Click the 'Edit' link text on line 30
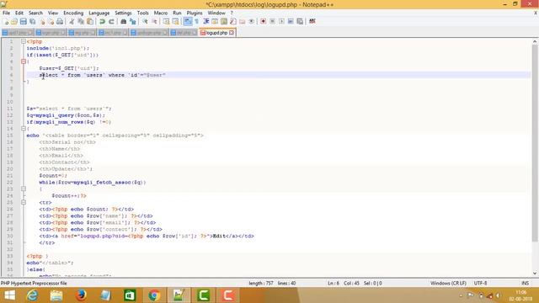The image size is (539, 303). coord(219,236)
